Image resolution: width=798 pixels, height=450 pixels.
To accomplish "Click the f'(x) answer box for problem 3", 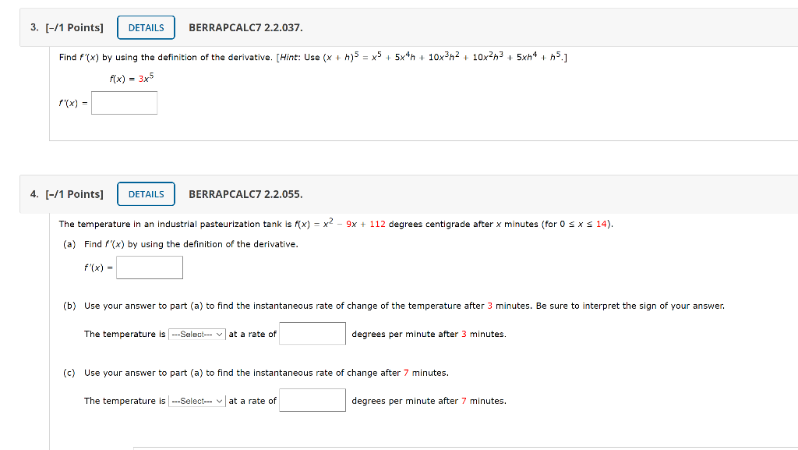I will pyautogui.click(x=124, y=102).
